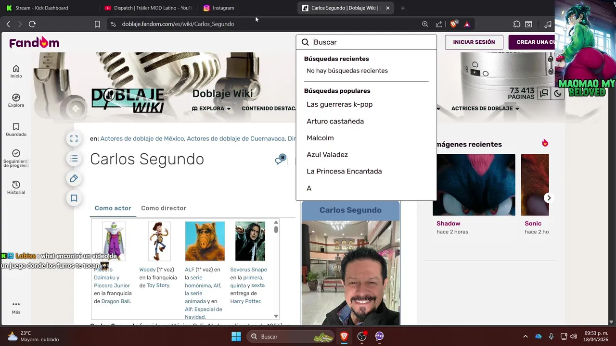The width and height of the screenshot is (616, 346).
Task: Reload the page with refresh icon
Action: [32, 24]
